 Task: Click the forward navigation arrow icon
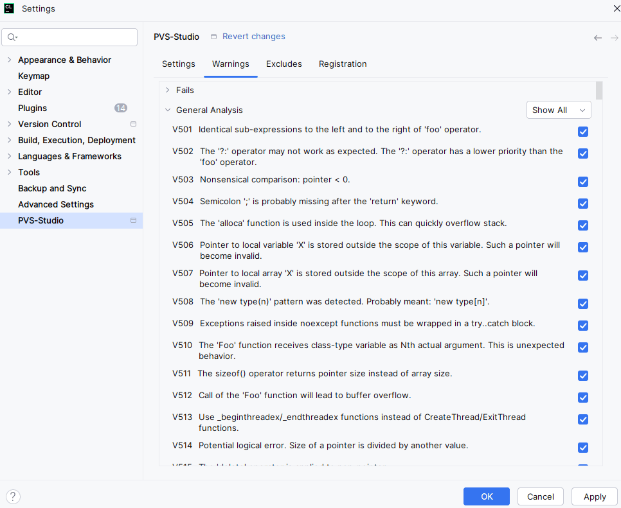(x=614, y=38)
